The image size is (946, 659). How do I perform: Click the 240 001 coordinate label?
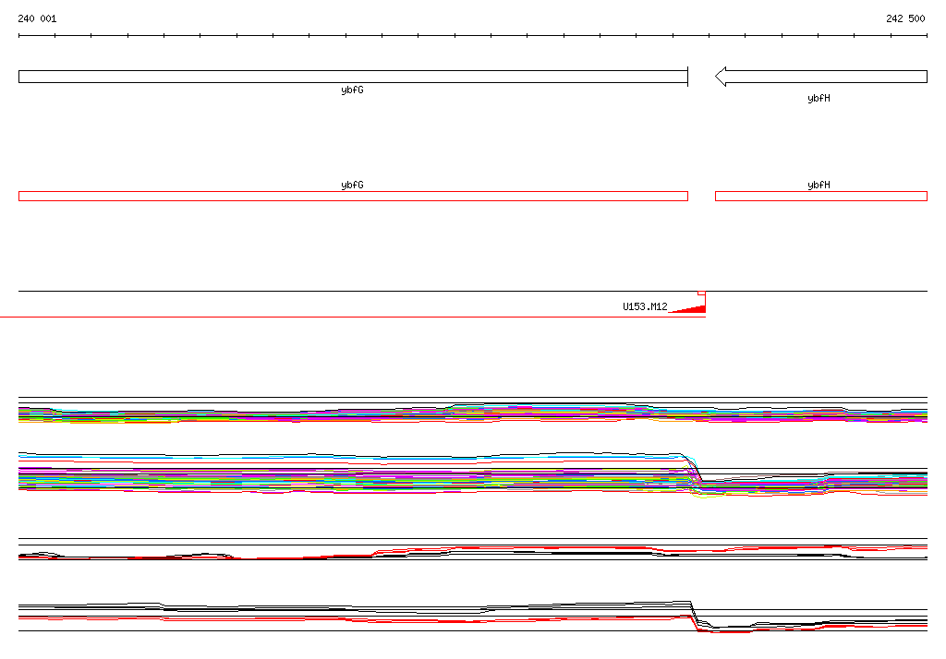click(37, 18)
